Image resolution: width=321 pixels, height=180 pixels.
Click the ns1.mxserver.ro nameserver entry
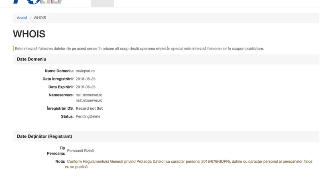[x=89, y=95]
